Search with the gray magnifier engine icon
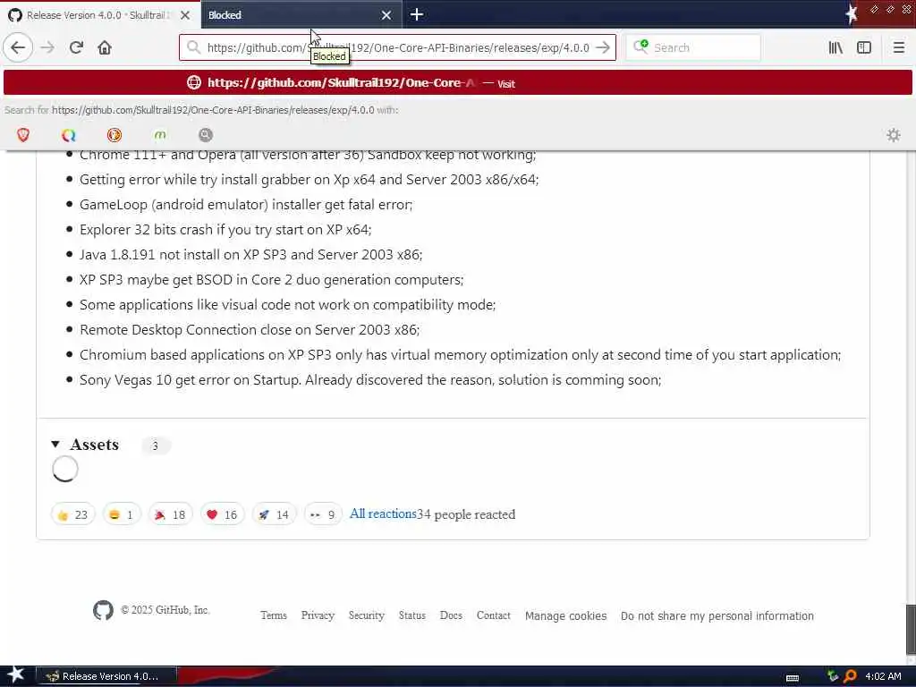Screen dimensions: 916x687 coord(206,136)
